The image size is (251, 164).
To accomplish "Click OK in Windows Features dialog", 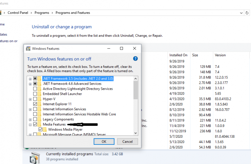I will 104,141.
